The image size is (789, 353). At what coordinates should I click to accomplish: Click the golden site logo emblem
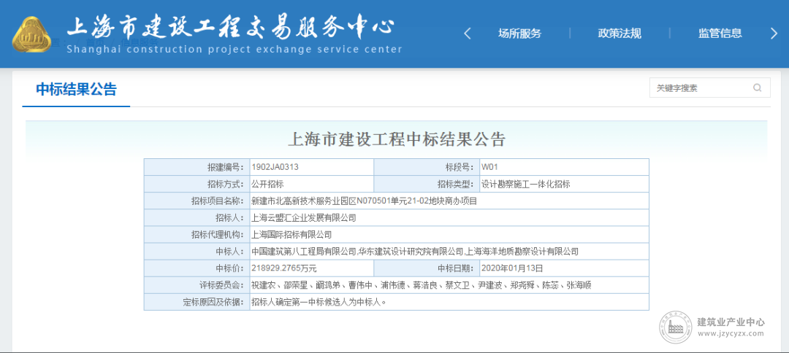pos(32,36)
